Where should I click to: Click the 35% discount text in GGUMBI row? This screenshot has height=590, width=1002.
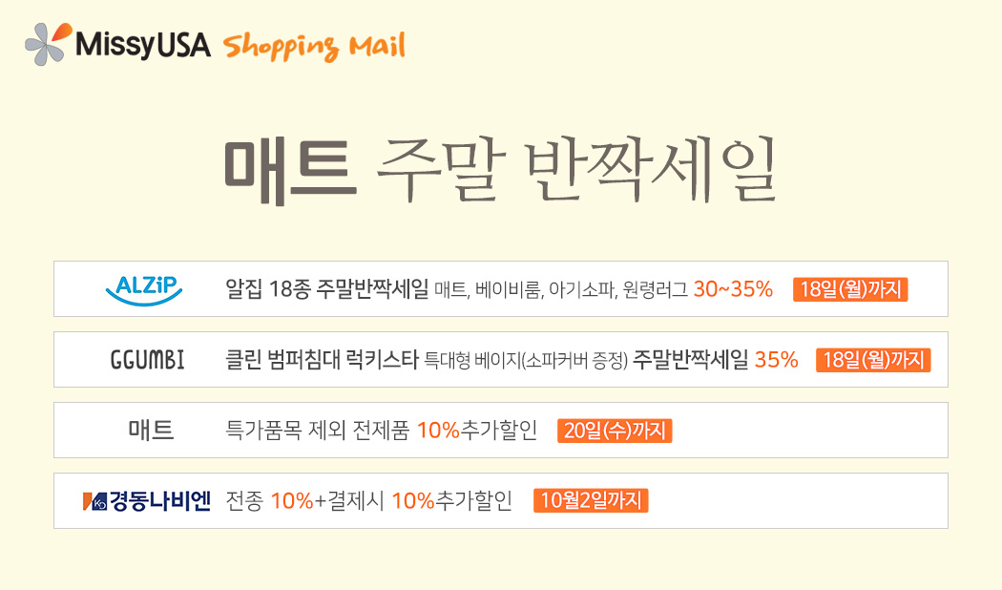[777, 360]
